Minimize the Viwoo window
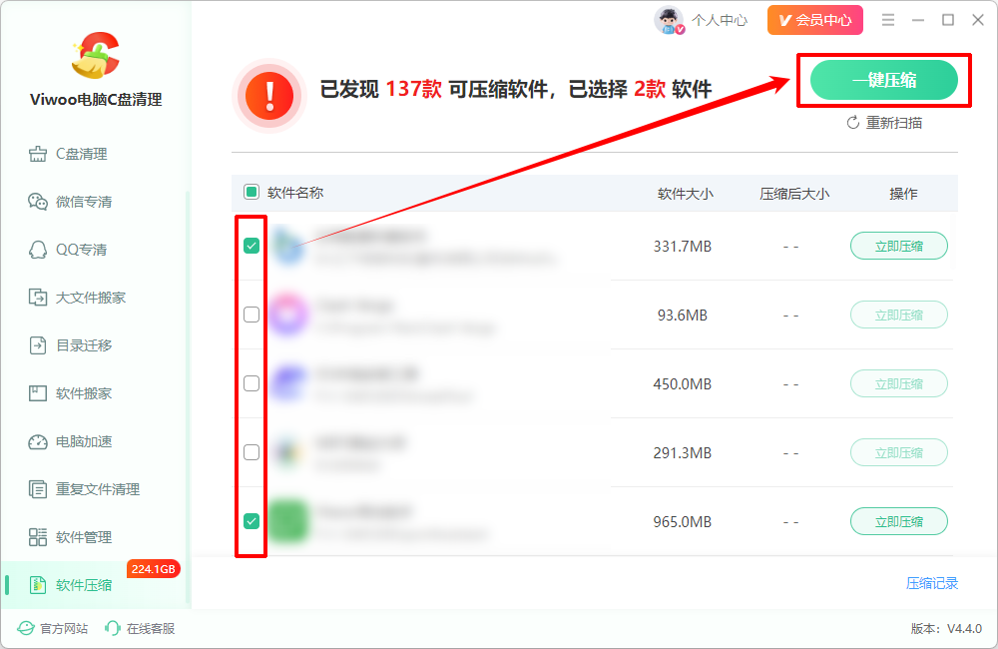Screen dimensions: 998x649 tap(918, 20)
